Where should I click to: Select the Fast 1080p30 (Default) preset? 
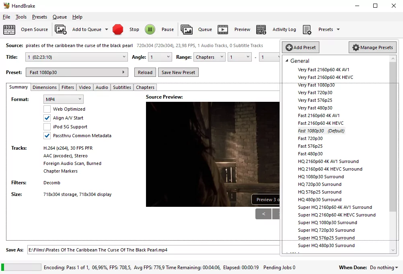tap(321, 131)
